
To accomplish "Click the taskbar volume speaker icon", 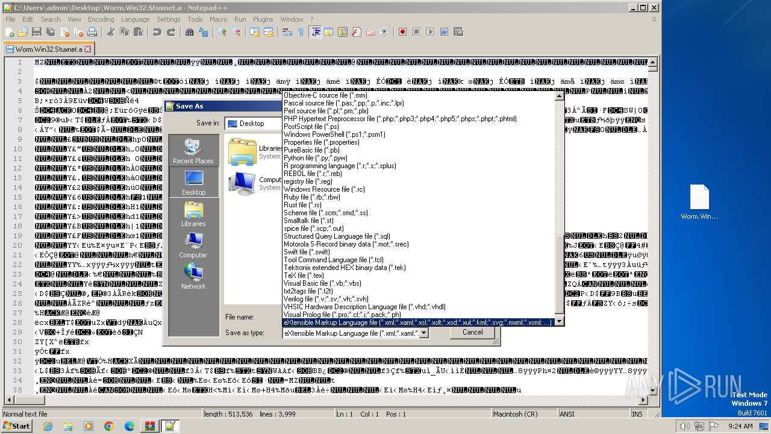I will (684, 426).
